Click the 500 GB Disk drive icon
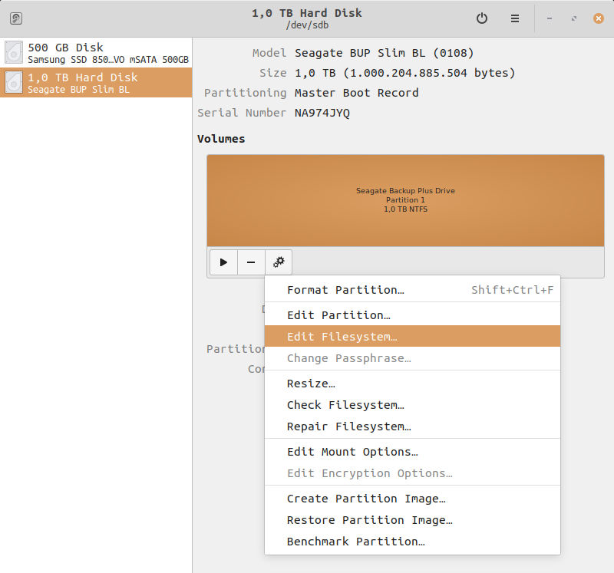 pos(14,53)
